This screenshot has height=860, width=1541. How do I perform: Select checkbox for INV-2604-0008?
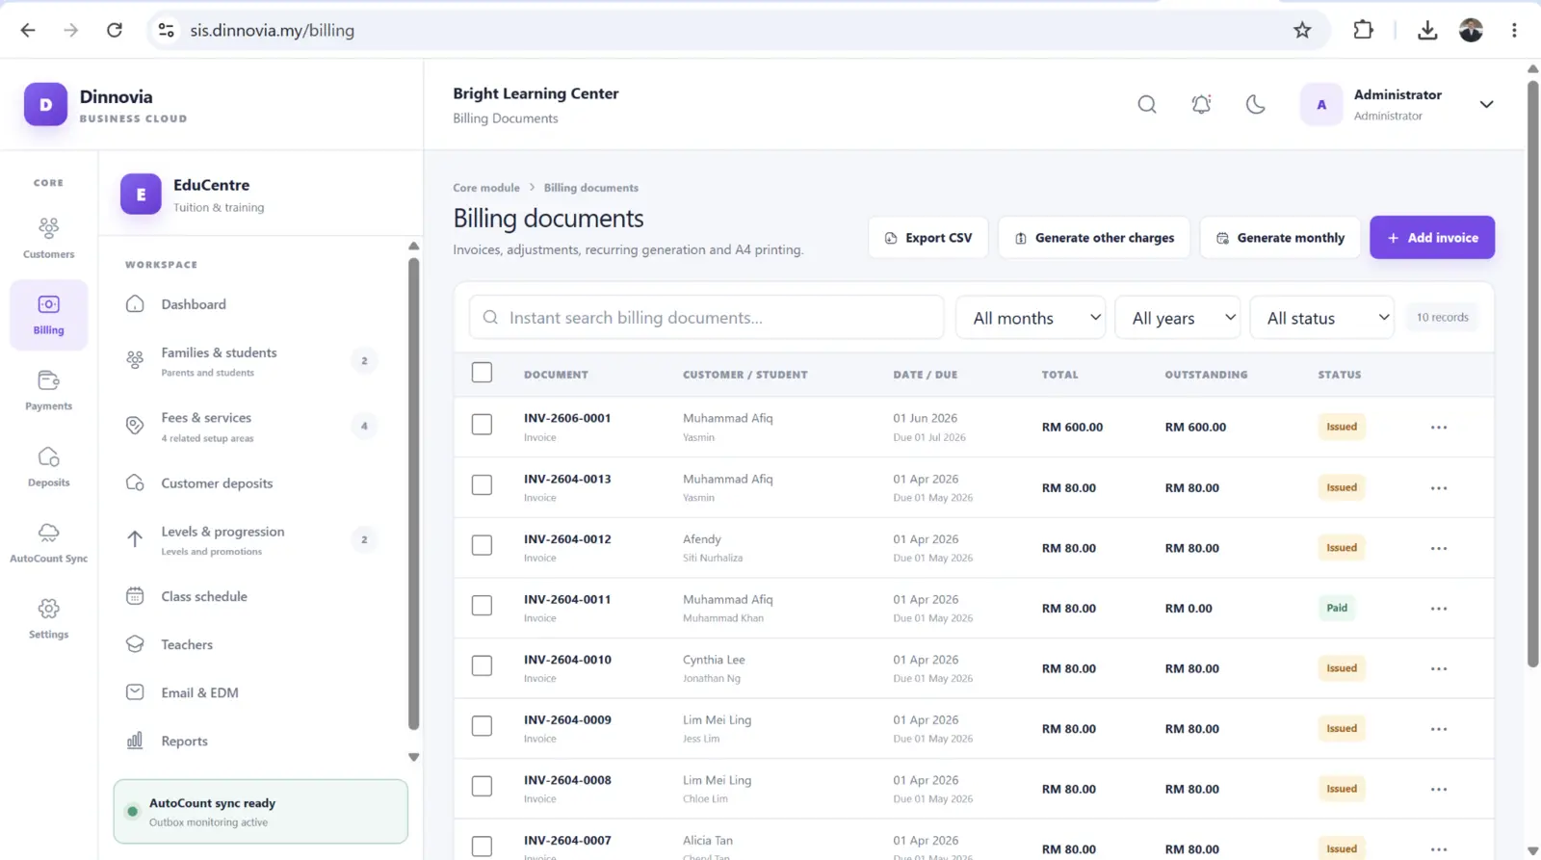pos(482,786)
